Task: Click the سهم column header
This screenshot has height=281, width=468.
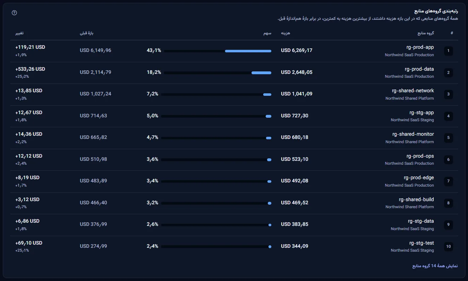Action: click(267, 33)
